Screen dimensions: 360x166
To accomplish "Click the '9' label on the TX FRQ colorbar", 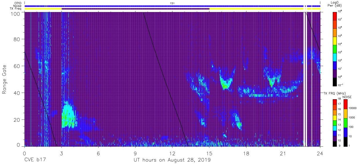I will tap(339, 146).
